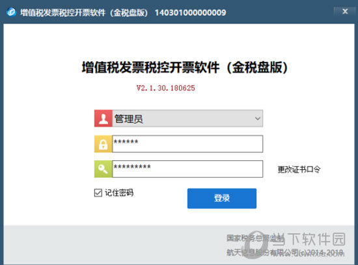
Task: Open the 管理员 user dropdown
Action: click(x=187, y=119)
